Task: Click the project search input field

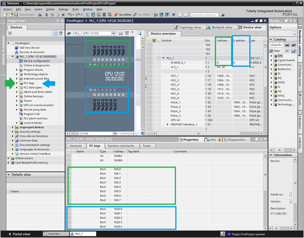Action: 204,15
